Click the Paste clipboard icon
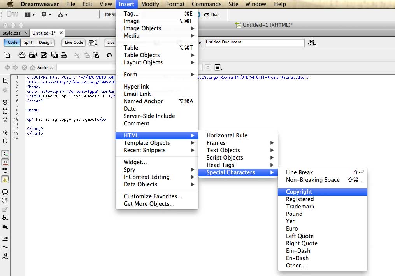This screenshot has width=395, height=276. (x=96, y=55)
